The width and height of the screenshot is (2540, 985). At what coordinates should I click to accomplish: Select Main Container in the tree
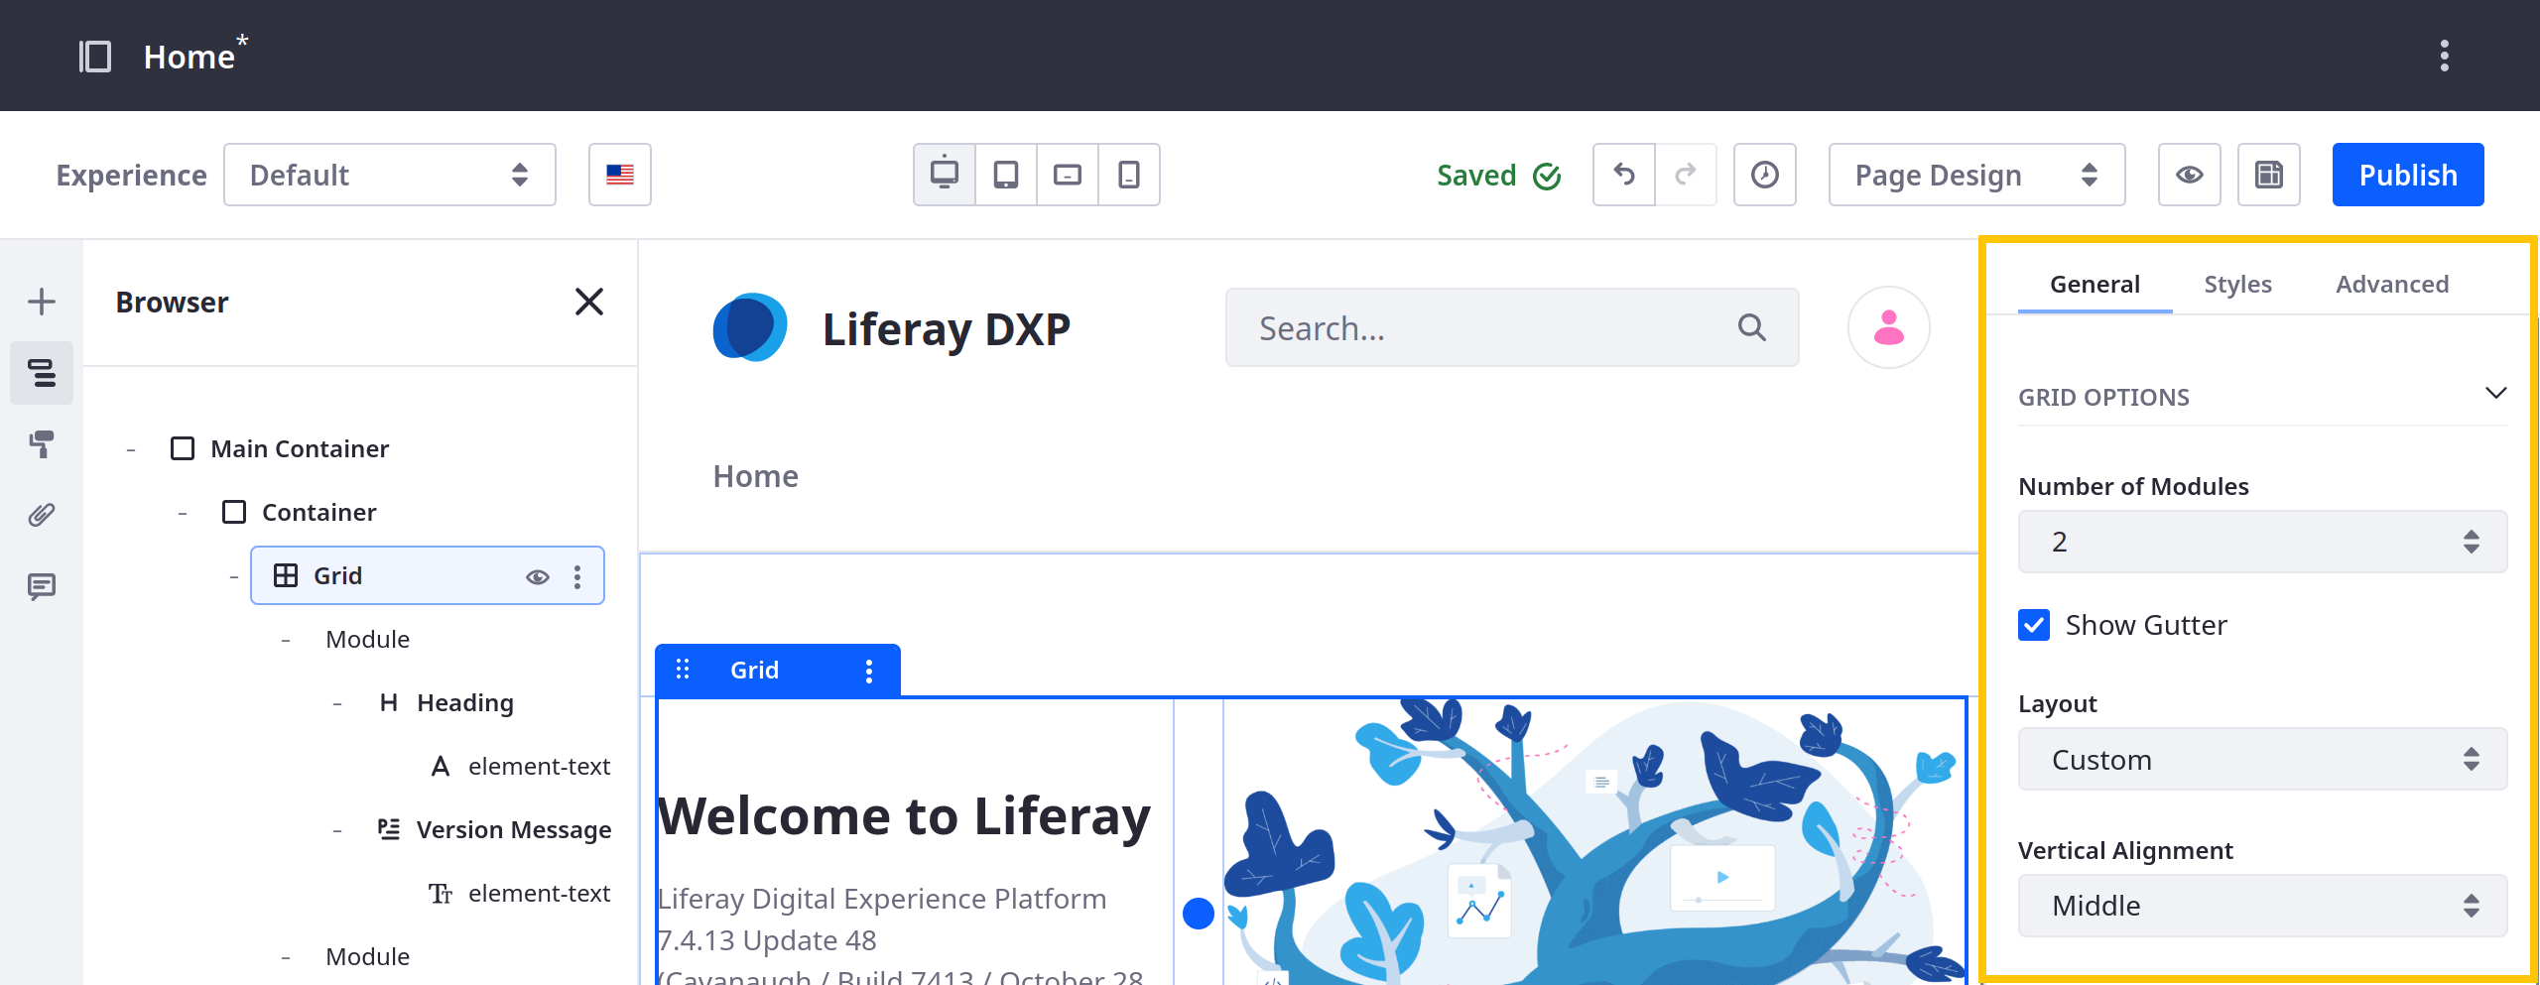(x=300, y=448)
